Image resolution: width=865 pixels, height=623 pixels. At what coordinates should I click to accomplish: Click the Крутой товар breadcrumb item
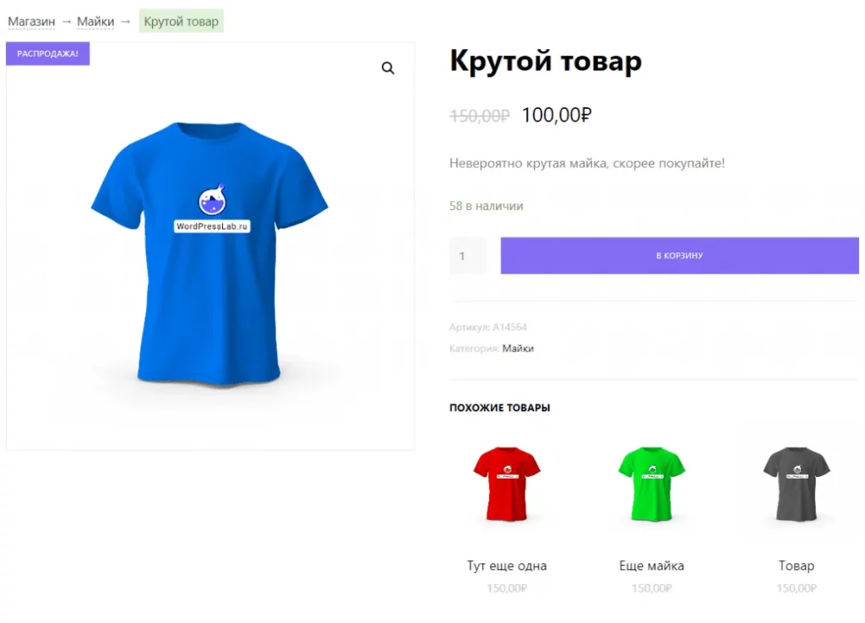tap(181, 21)
